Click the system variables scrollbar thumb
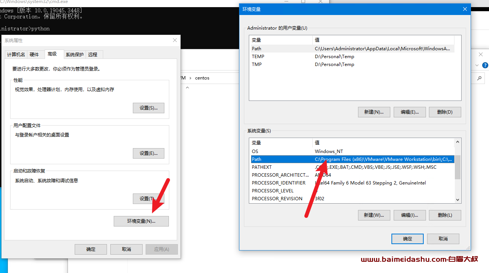 coord(457,167)
